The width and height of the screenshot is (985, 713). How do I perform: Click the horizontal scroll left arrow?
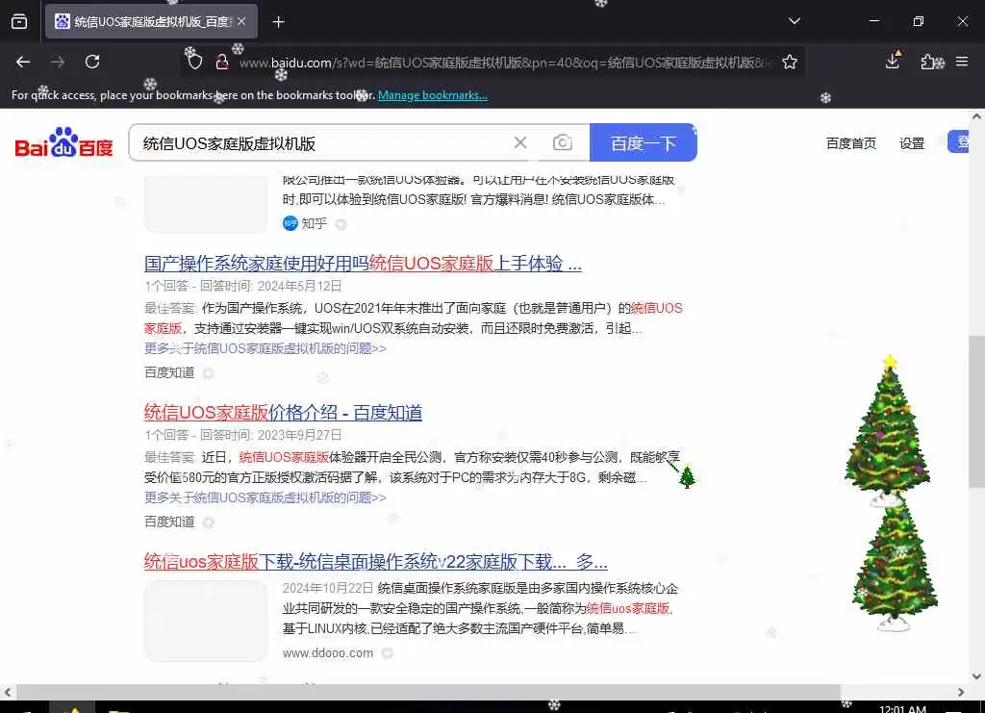pyautogui.click(x=8, y=692)
